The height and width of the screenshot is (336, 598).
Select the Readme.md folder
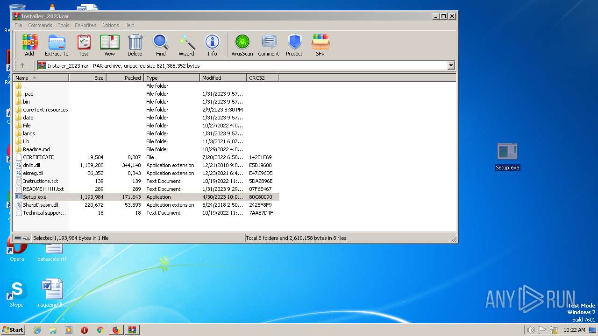(x=146, y=149)
